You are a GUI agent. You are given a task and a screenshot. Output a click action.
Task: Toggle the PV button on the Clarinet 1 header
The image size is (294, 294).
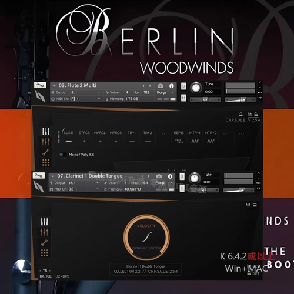[259, 188]
